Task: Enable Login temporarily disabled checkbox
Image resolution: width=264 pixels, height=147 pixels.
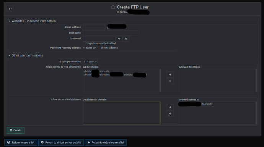Action: [84, 44]
